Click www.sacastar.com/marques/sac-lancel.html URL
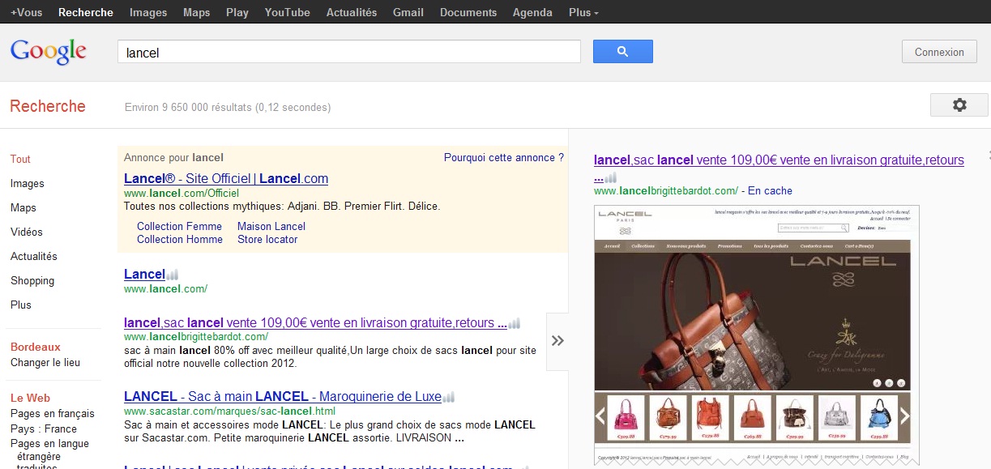991x469 pixels. point(229,411)
